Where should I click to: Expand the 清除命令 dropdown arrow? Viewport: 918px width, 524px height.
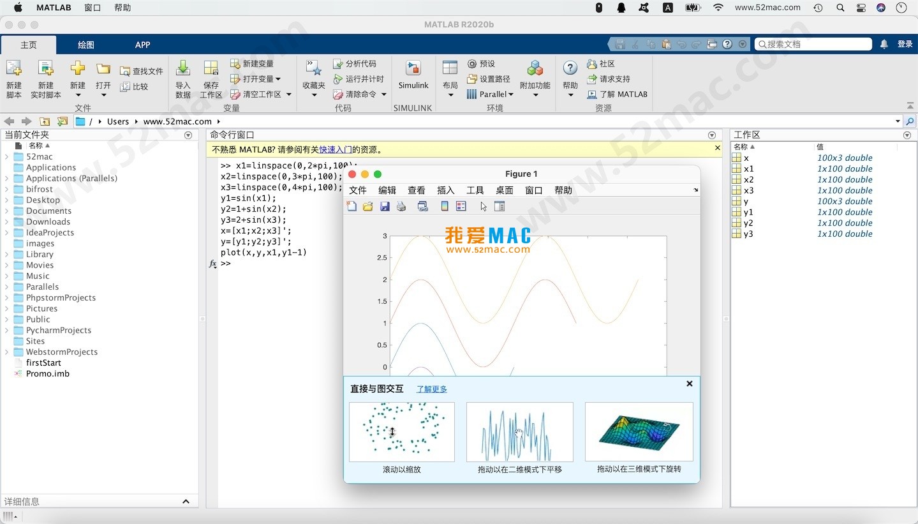click(384, 94)
